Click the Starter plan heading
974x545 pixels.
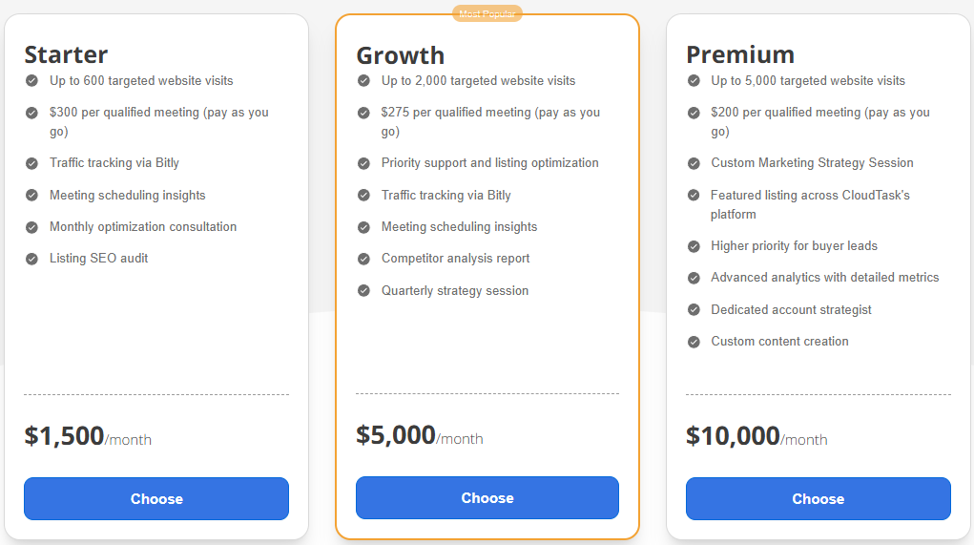point(66,54)
